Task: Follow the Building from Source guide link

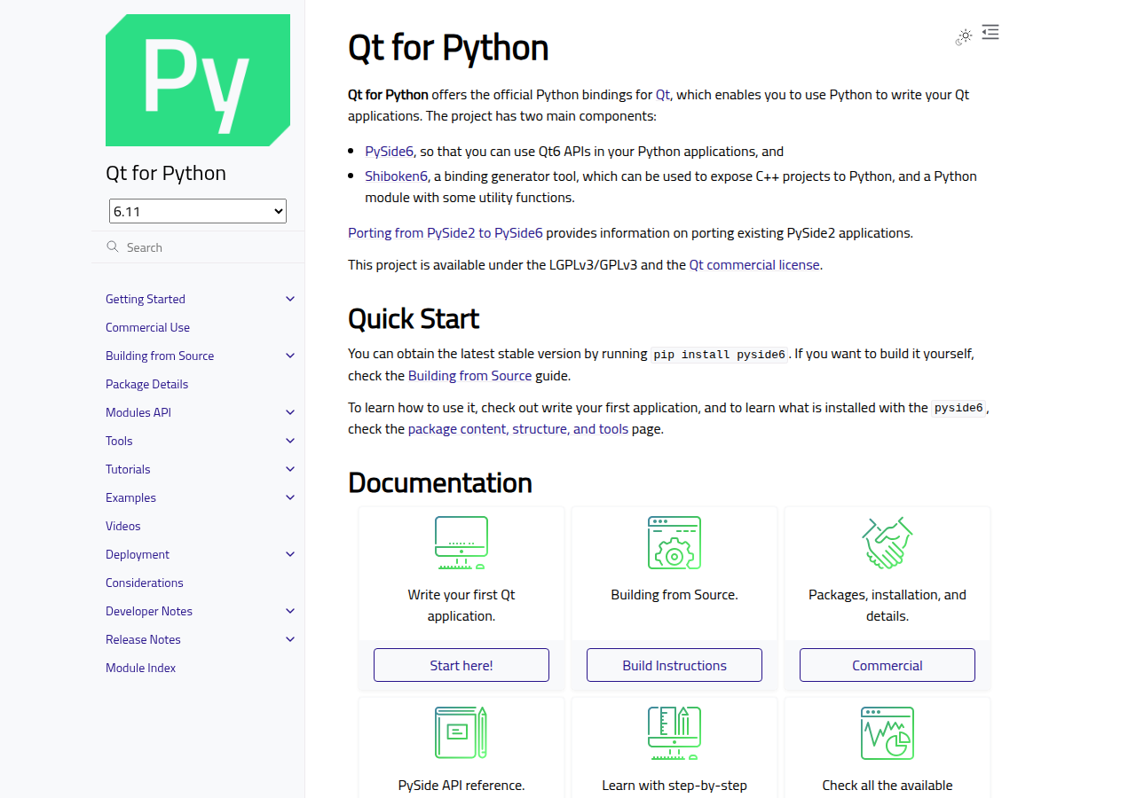Action: click(470, 376)
